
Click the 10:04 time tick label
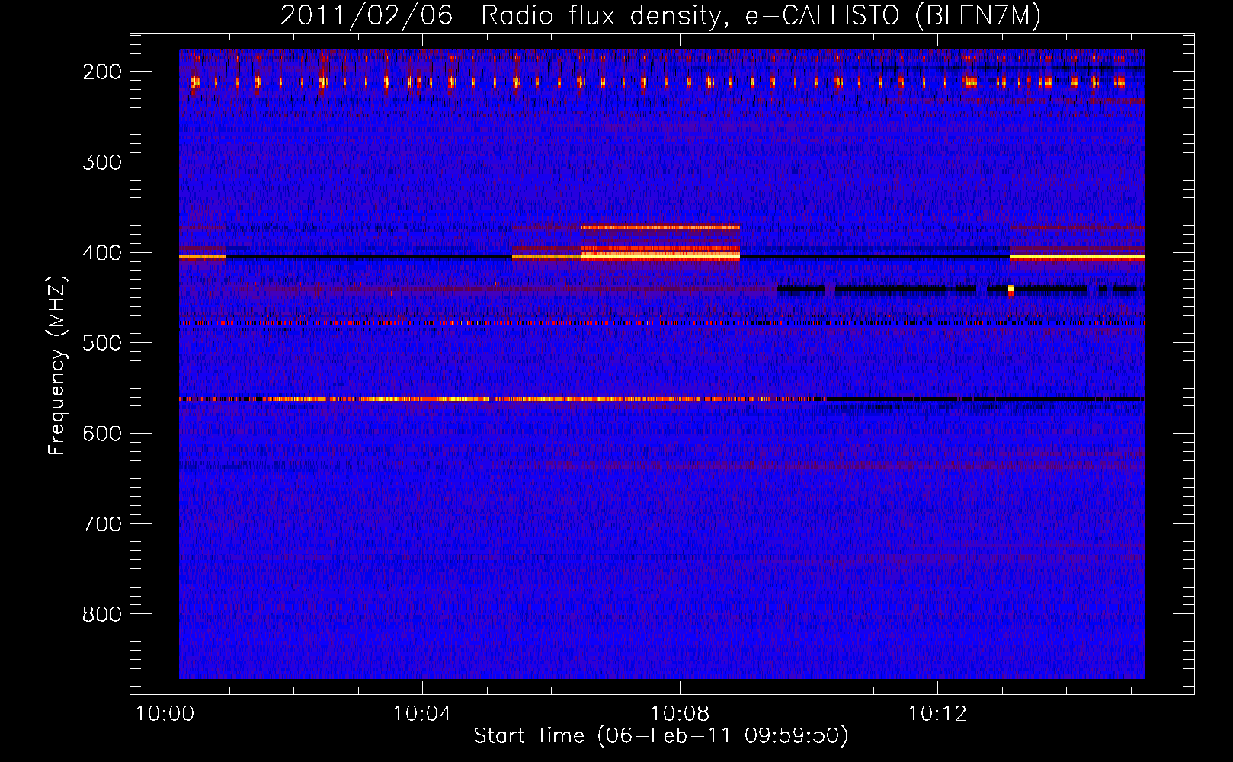pos(422,714)
